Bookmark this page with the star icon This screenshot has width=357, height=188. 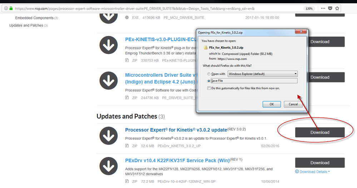pos(337,9)
